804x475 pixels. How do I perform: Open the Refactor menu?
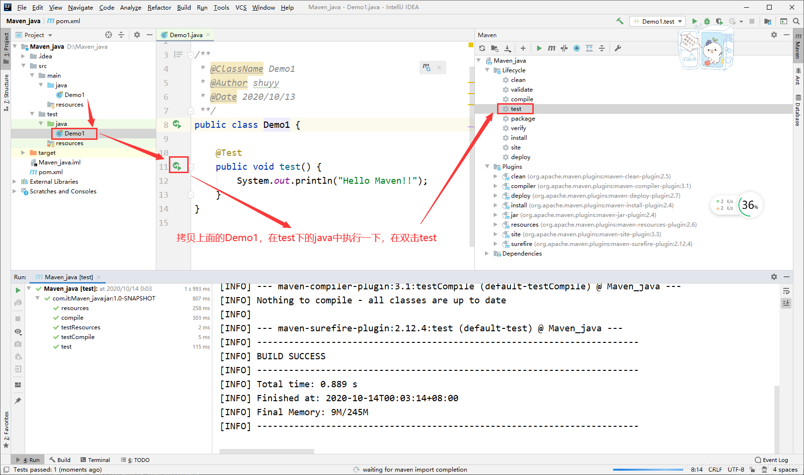(x=159, y=7)
